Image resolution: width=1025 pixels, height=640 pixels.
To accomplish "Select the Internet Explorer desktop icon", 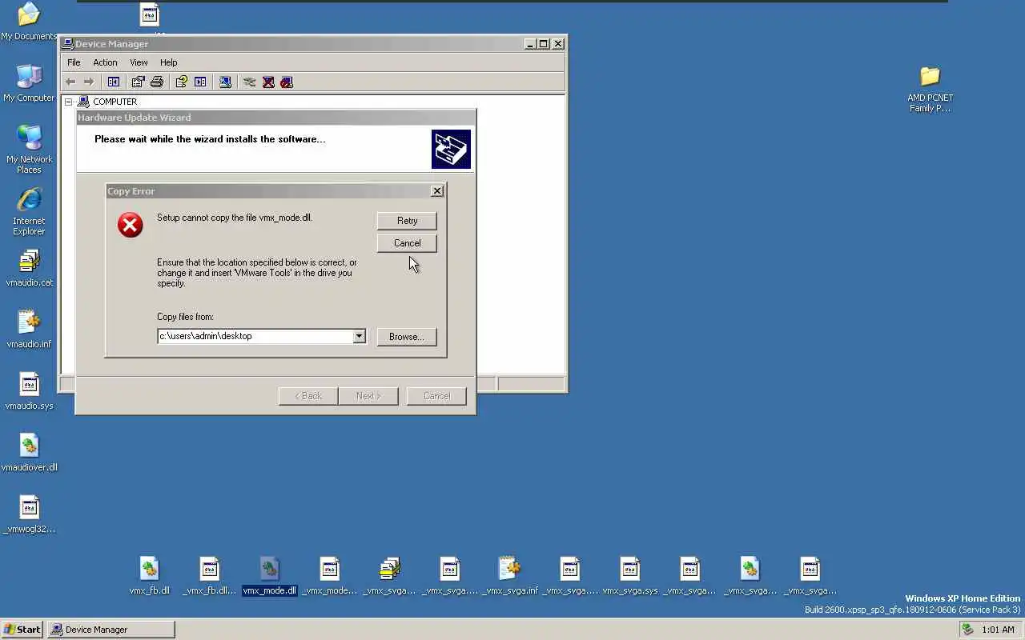I will [x=29, y=211].
